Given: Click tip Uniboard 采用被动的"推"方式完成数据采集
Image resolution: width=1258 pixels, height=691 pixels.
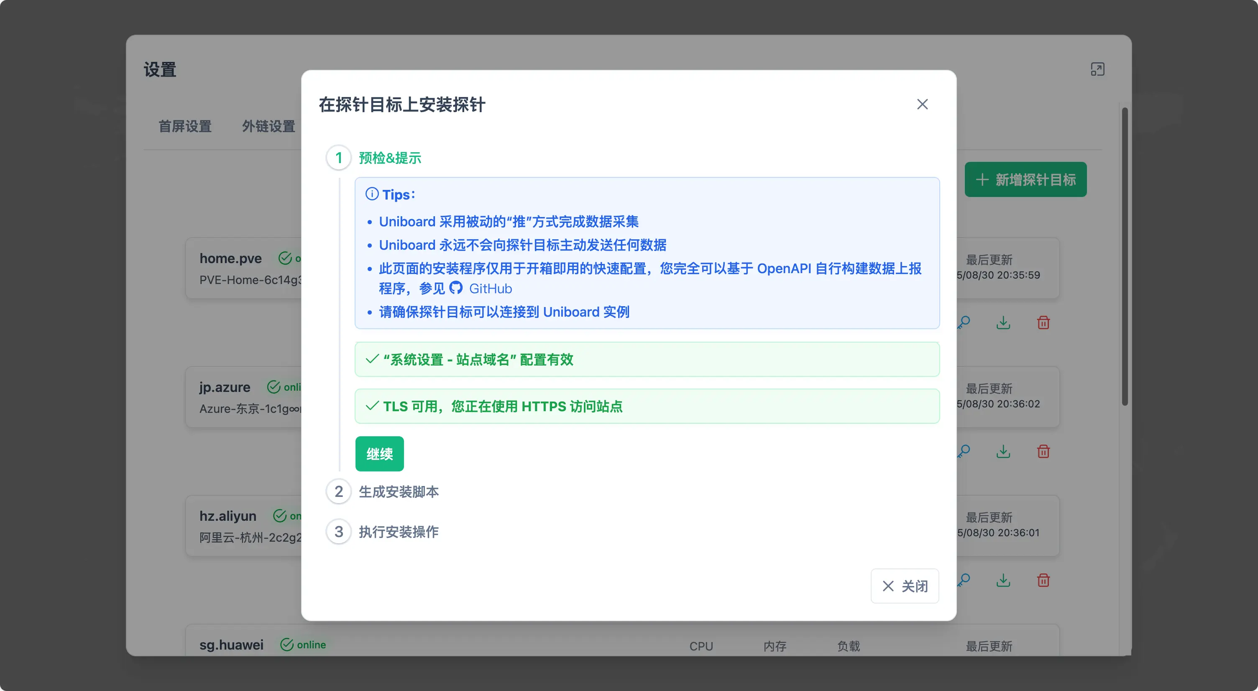Looking at the screenshot, I should click(x=509, y=222).
